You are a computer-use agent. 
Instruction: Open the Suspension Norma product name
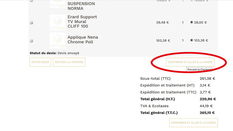click(81, 6)
